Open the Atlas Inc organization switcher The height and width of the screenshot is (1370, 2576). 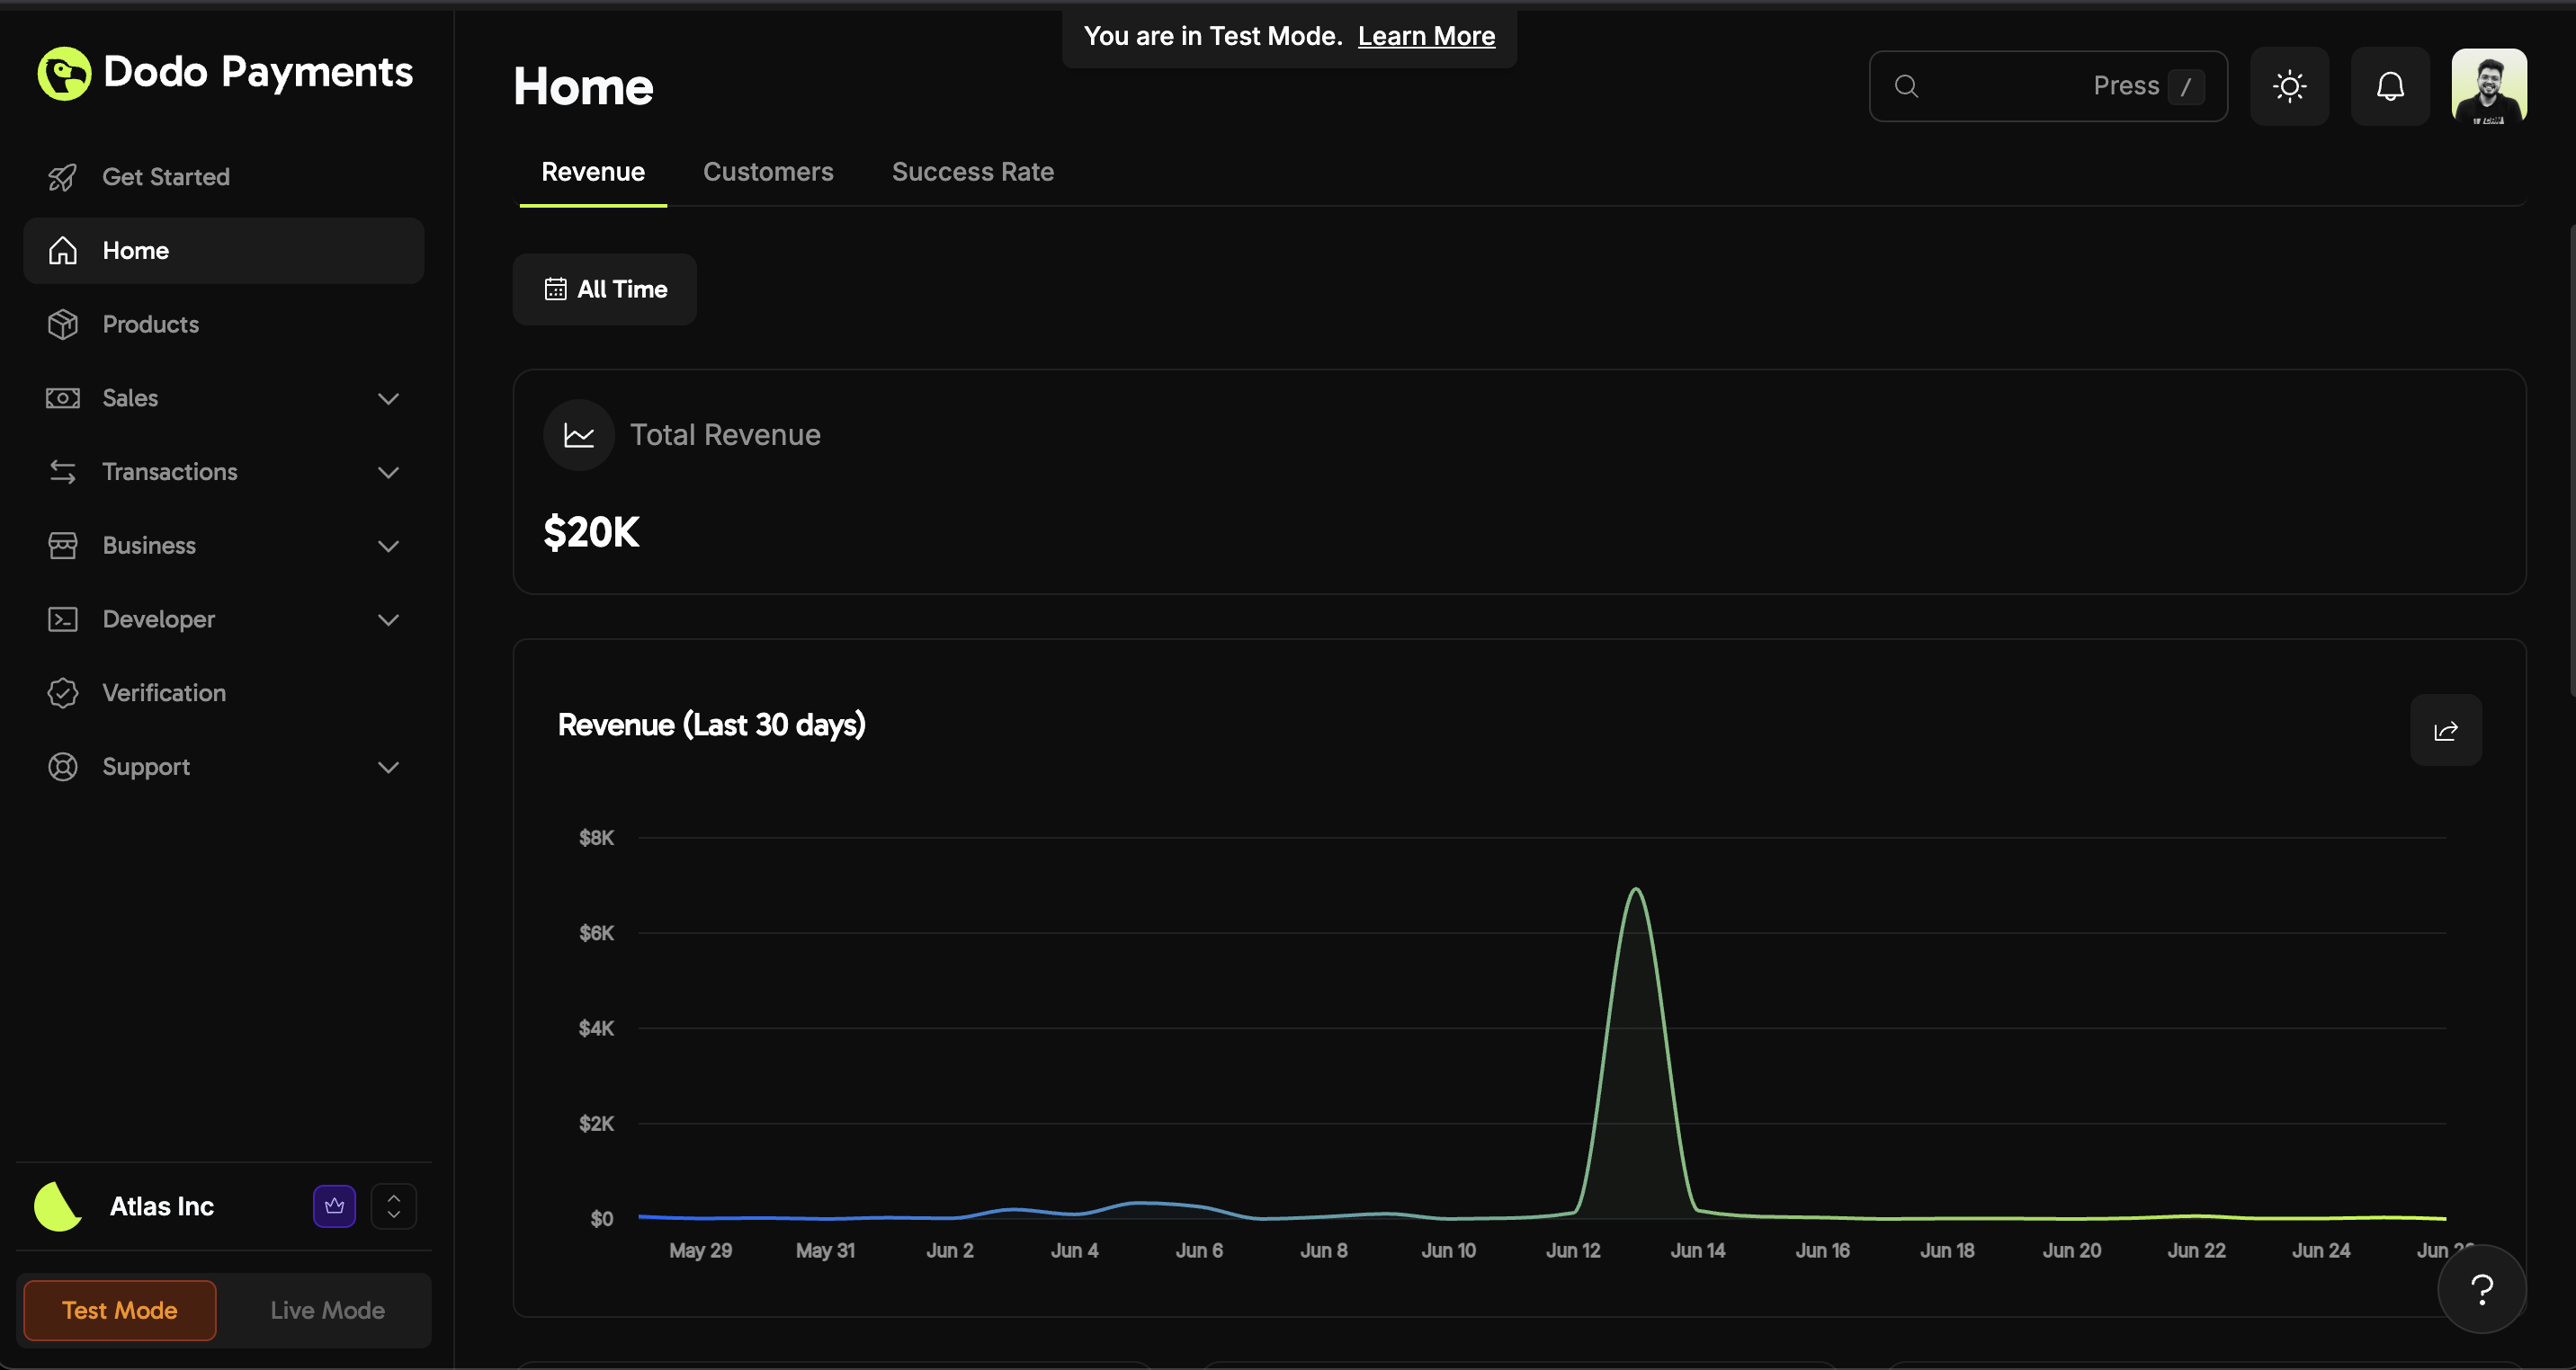(394, 1206)
